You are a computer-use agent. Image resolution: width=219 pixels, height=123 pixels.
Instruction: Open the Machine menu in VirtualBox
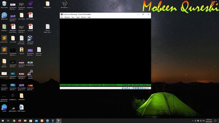click(67, 17)
